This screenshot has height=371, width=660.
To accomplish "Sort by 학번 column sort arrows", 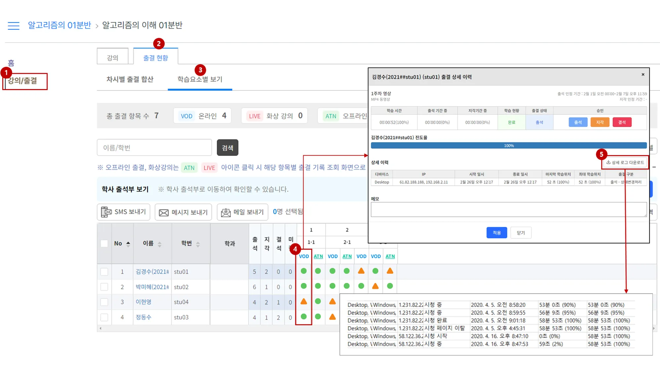I will (198, 244).
